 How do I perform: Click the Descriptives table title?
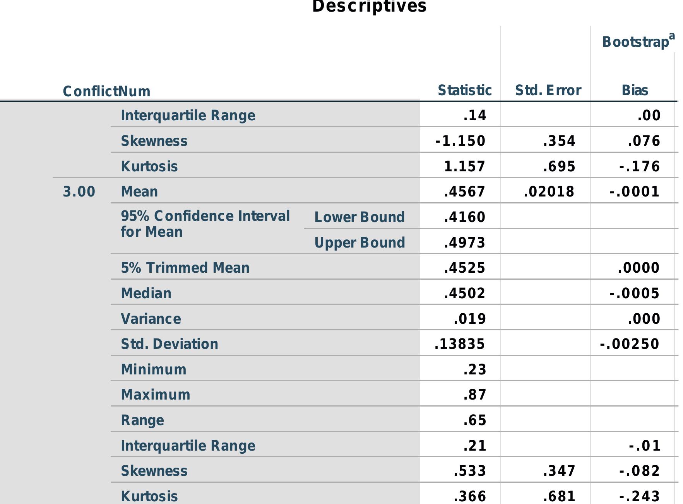pos(369,7)
